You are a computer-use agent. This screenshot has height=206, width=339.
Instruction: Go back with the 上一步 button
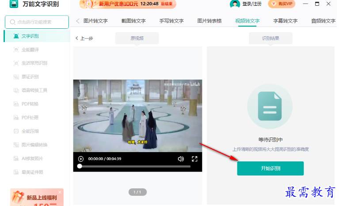[x=84, y=38]
